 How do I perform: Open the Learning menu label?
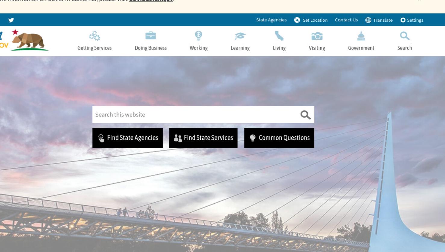pyautogui.click(x=240, y=48)
